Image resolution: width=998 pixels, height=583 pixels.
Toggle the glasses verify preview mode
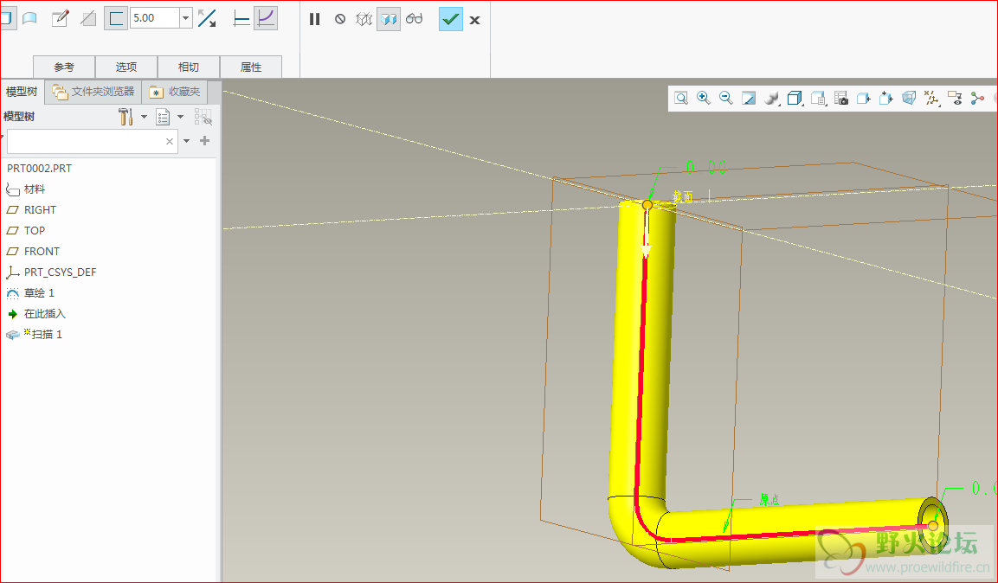click(x=415, y=19)
